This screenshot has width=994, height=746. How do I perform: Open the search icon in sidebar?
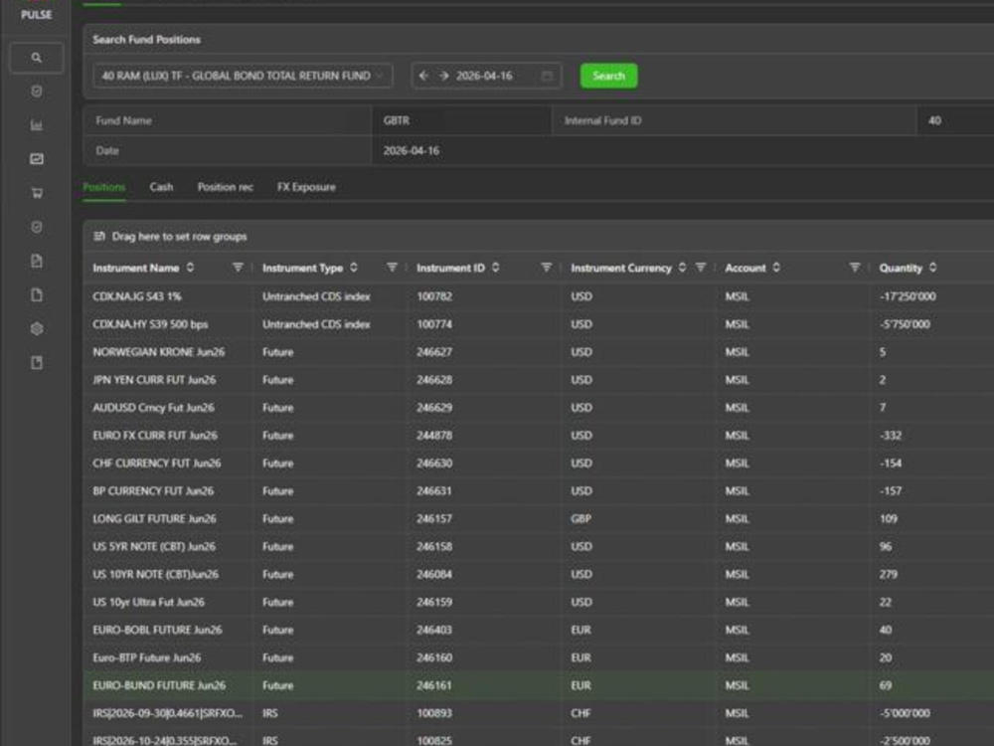(x=36, y=58)
